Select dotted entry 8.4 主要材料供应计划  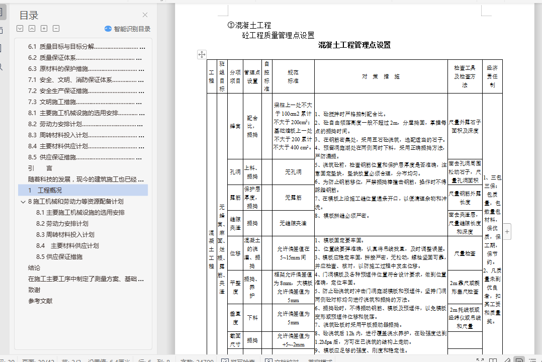(86, 146)
